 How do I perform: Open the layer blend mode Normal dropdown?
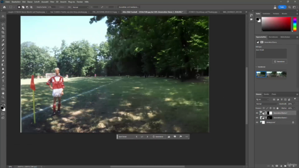(x=267, y=104)
